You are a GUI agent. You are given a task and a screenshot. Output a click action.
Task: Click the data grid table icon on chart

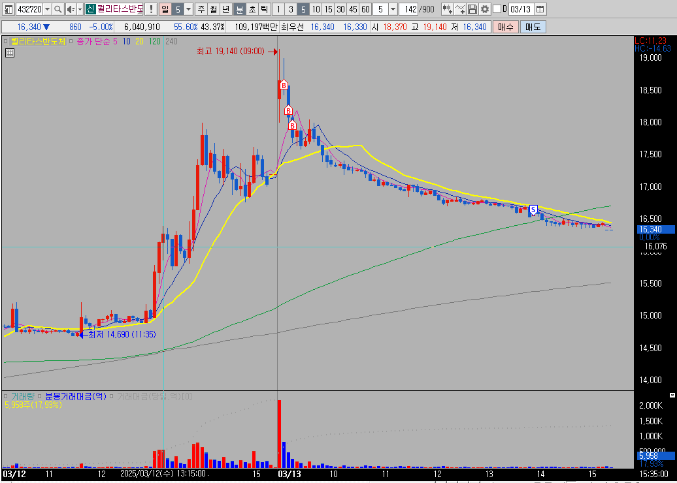[x=10, y=53]
